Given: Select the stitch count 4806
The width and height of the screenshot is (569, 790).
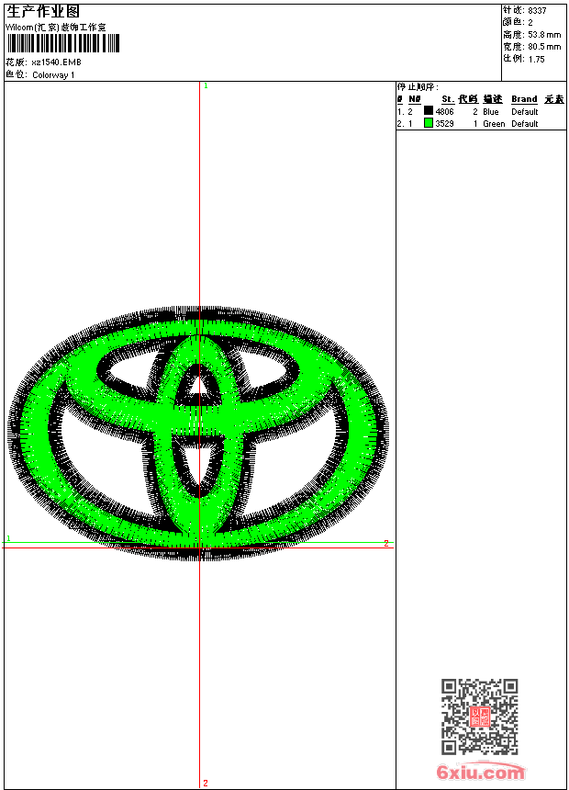Looking at the screenshot, I should tap(444, 112).
